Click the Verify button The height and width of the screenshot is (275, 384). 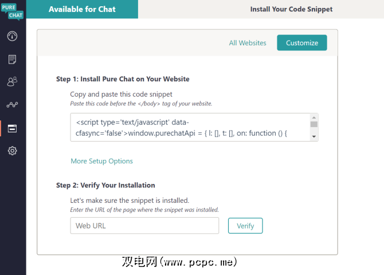tap(245, 226)
